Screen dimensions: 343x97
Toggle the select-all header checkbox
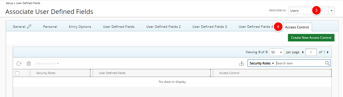17,73
